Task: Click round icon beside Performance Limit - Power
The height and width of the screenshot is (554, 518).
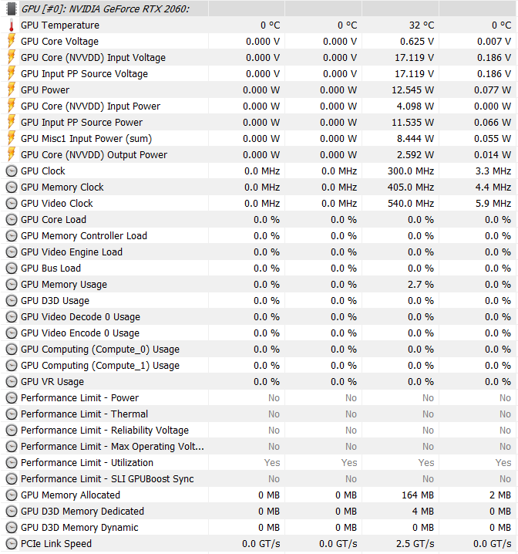Action: [12, 398]
